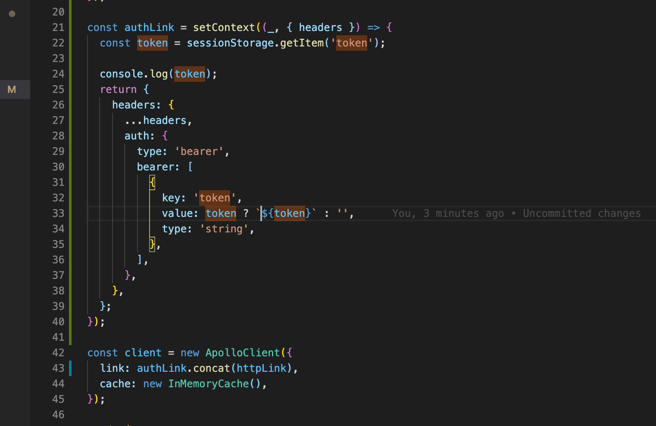Click the git blame annotation 'You, 3 minutes ago'
This screenshot has width=656, height=426.
tap(448, 213)
